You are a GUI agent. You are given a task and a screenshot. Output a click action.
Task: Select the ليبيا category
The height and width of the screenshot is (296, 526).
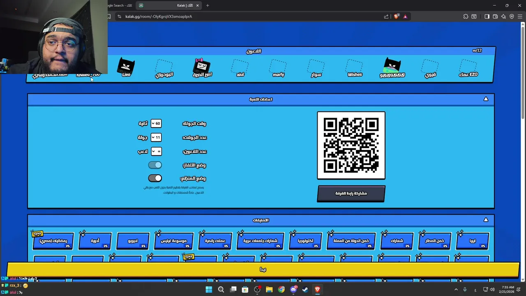click(473, 241)
